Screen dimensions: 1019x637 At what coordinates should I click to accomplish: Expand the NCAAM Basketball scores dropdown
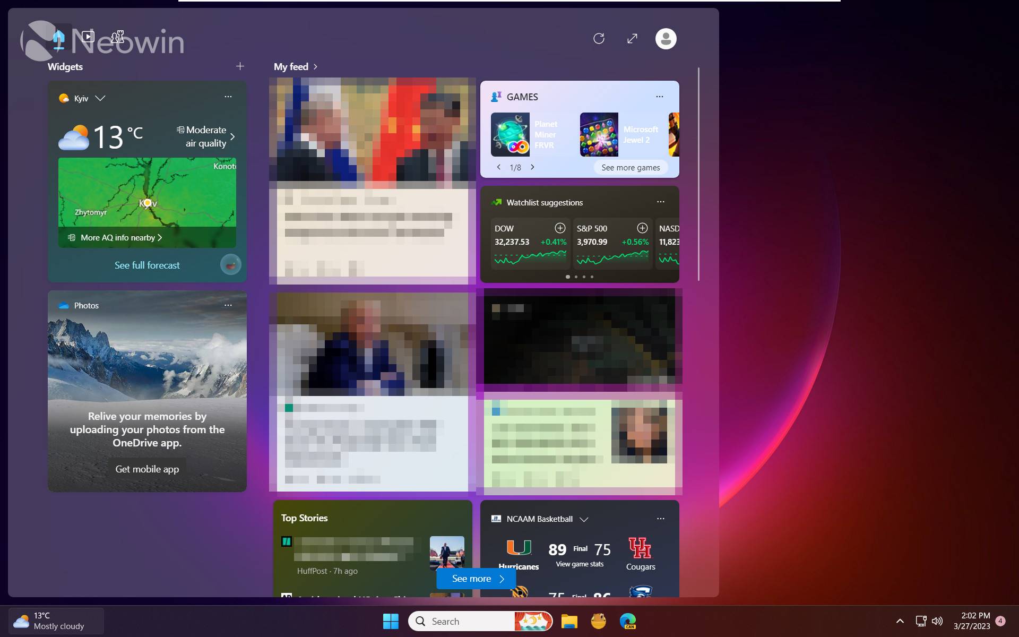click(x=583, y=519)
